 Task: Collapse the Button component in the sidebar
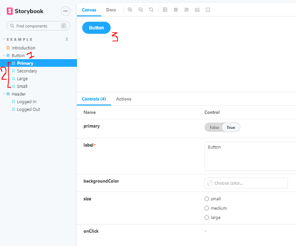[18, 55]
